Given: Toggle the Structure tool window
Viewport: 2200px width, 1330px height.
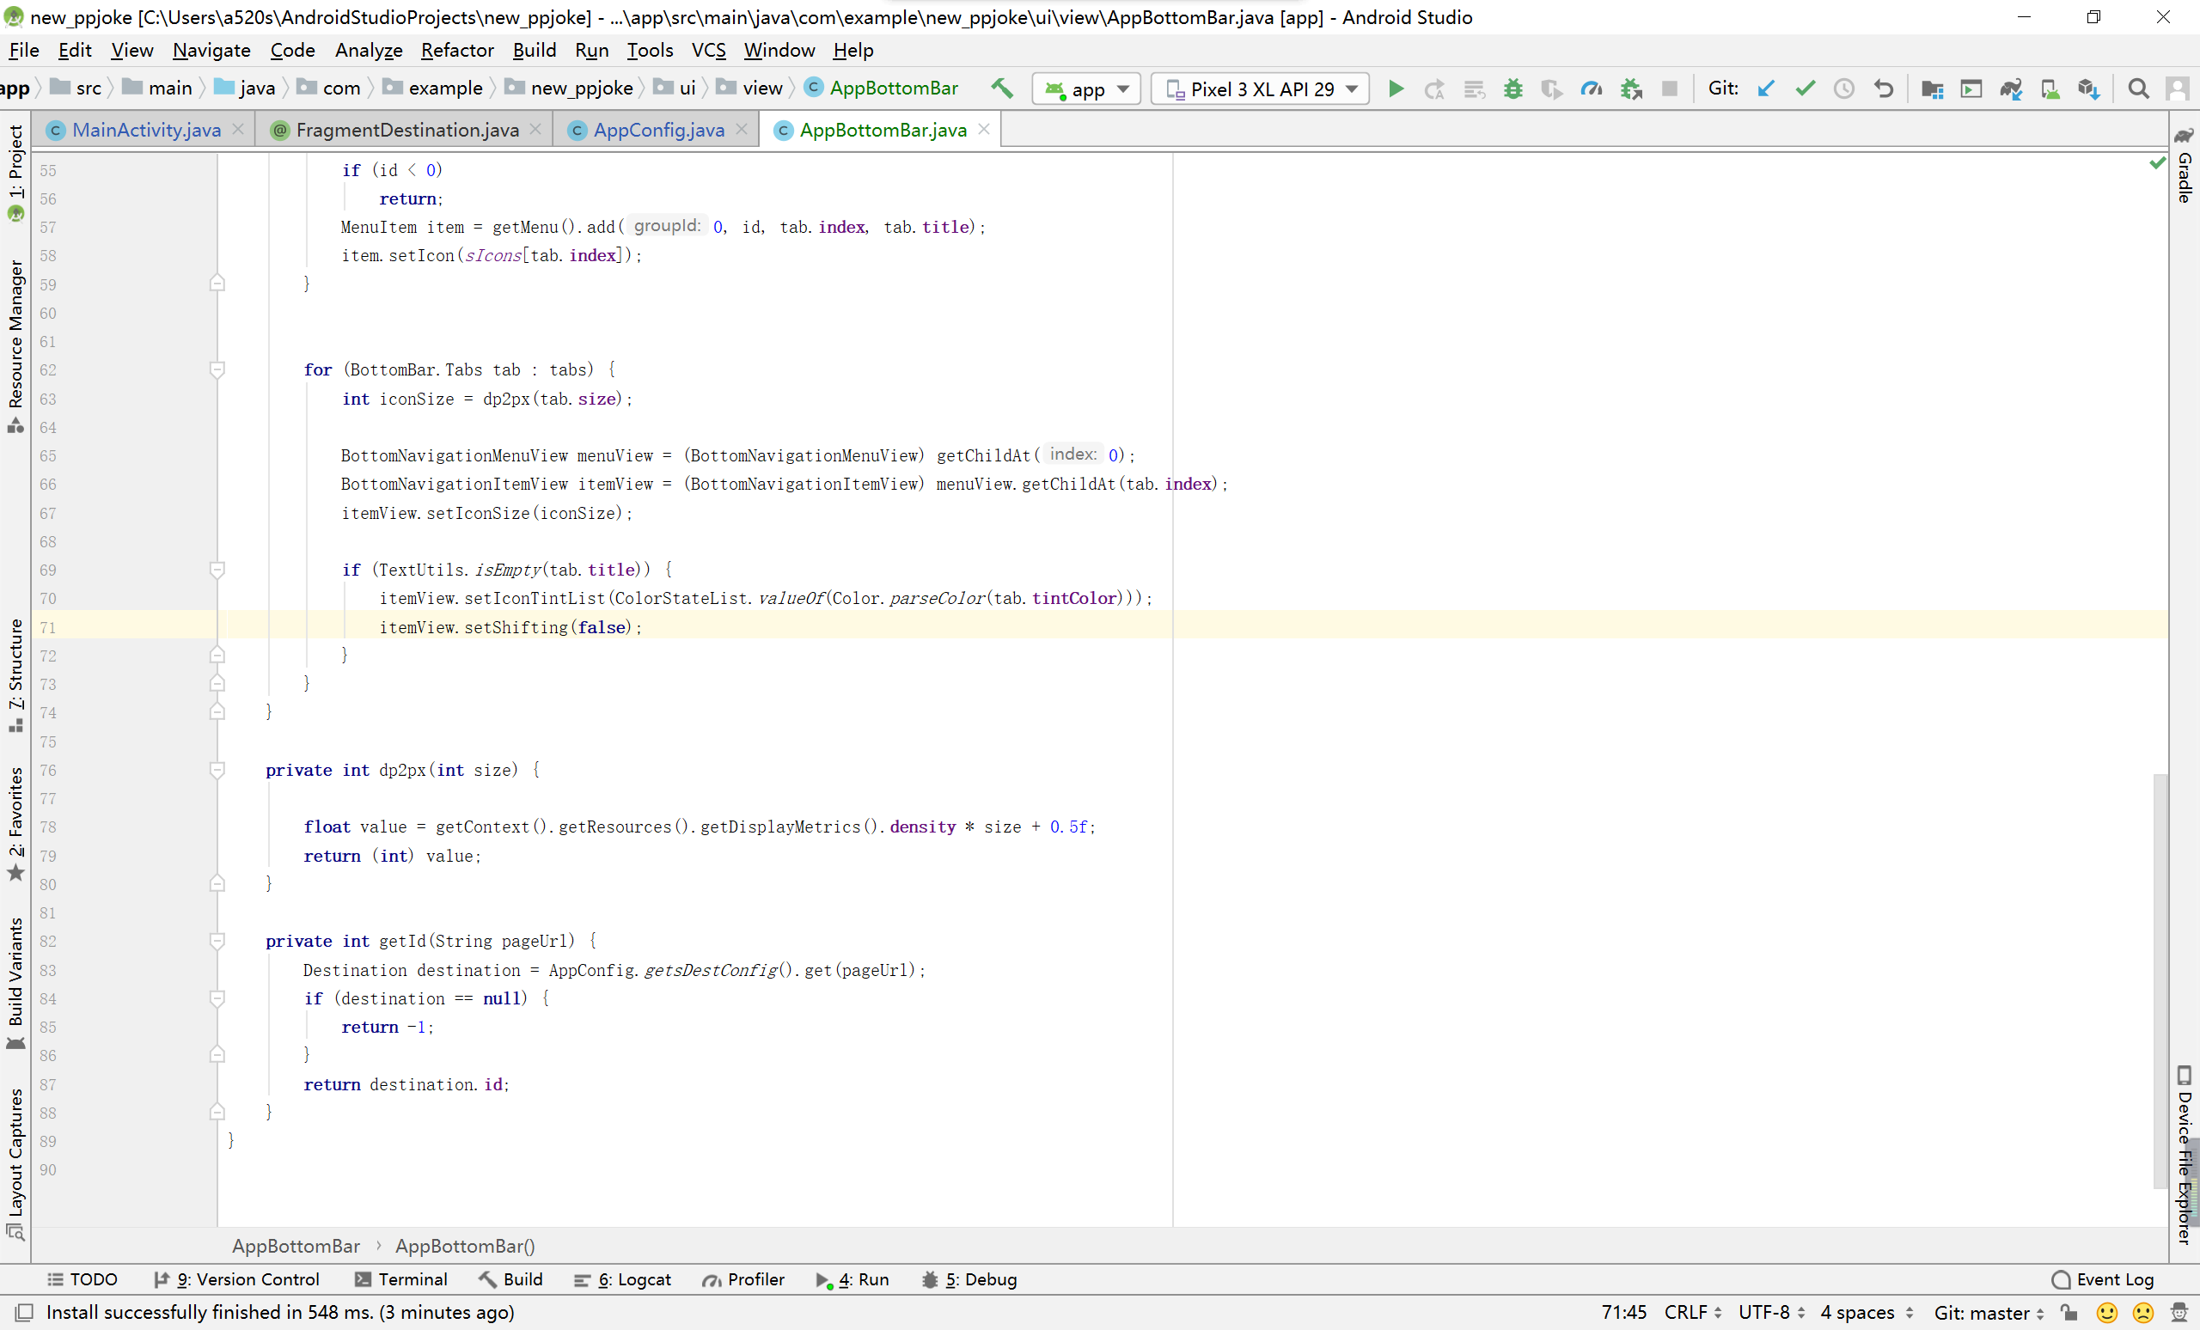Looking at the screenshot, I should pos(15,665).
